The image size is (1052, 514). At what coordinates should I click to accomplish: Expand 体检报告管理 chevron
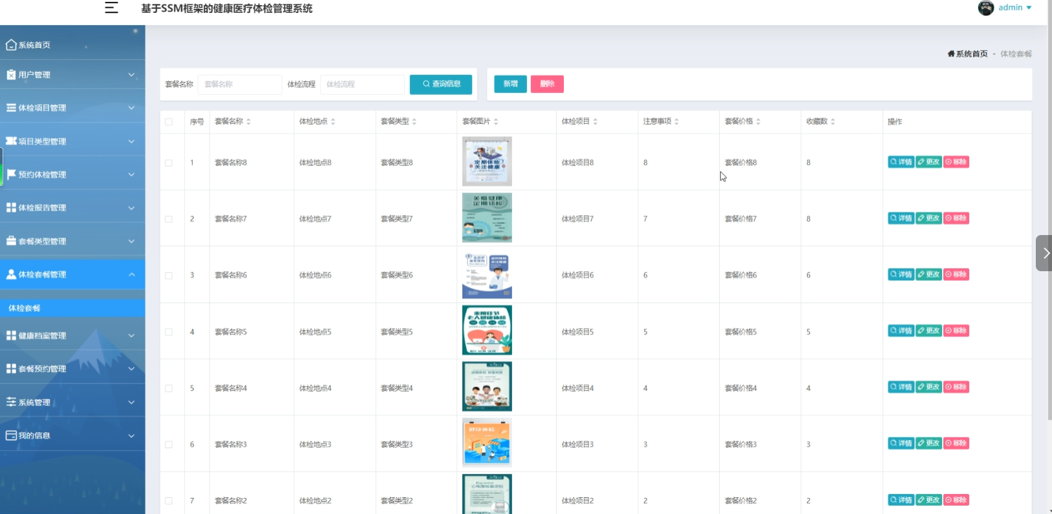[131, 208]
